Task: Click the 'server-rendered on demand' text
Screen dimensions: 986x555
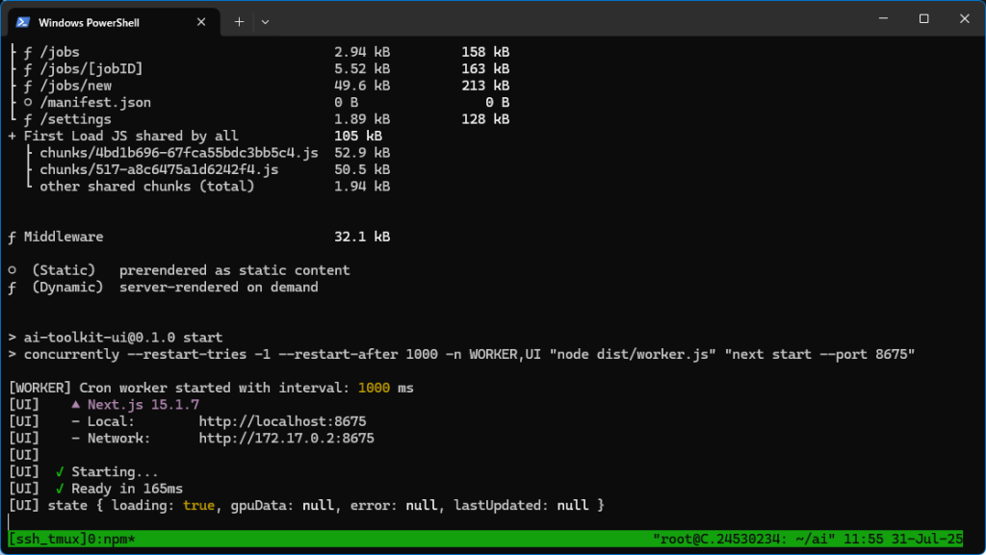Action: tap(219, 288)
